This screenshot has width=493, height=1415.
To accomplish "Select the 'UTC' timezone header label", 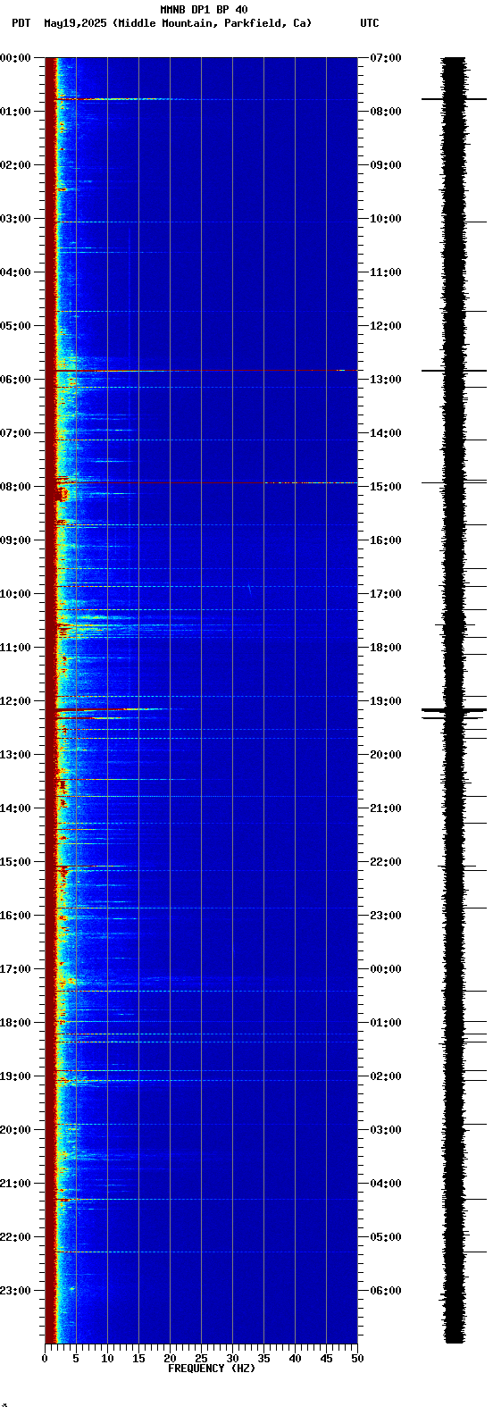I will point(370,23).
